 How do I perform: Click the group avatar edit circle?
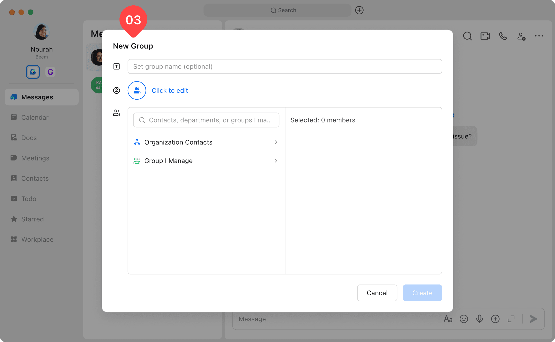coord(137,90)
